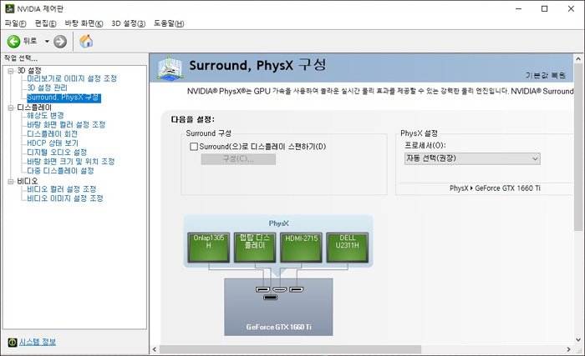Collapse the 3D 설정 tree node
The image size is (585, 356).
tap(10, 71)
